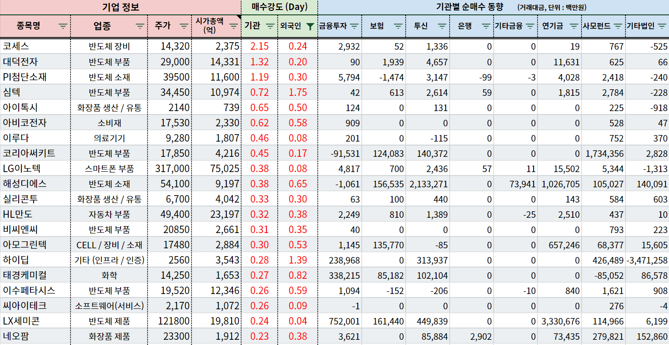Expand the 투신 filter dropdown
Screen dimensions: 669x345
(442, 26)
